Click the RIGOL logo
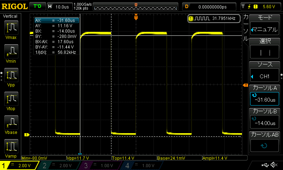Image resolution: width=283 pixels, height=170 pixels. click(x=15, y=7)
